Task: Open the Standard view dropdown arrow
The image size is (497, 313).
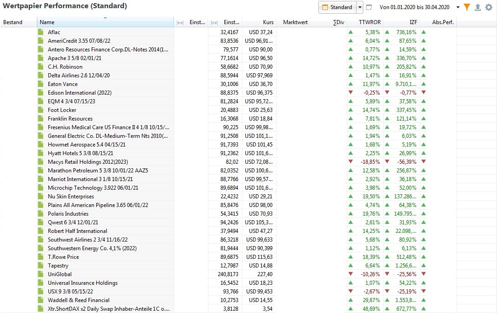Action: 360,7
